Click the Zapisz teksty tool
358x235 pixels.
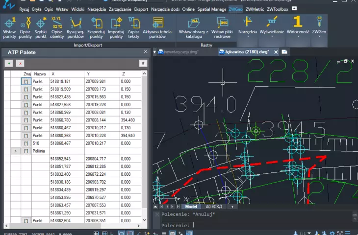click(x=133, y=27)
